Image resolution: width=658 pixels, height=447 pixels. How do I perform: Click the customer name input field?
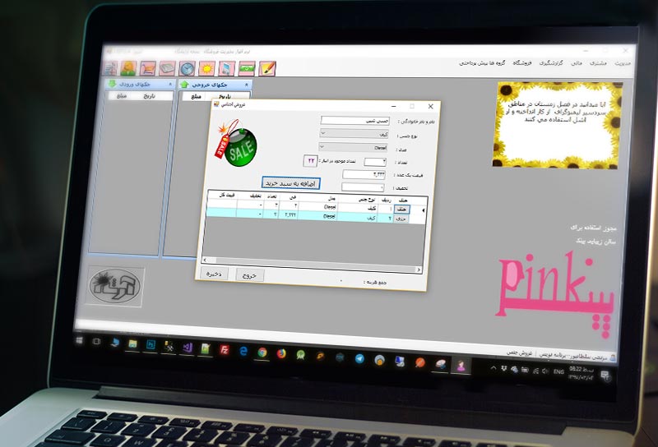coord(353,121)
